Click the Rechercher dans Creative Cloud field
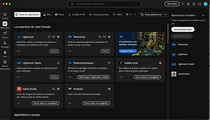 104,4
